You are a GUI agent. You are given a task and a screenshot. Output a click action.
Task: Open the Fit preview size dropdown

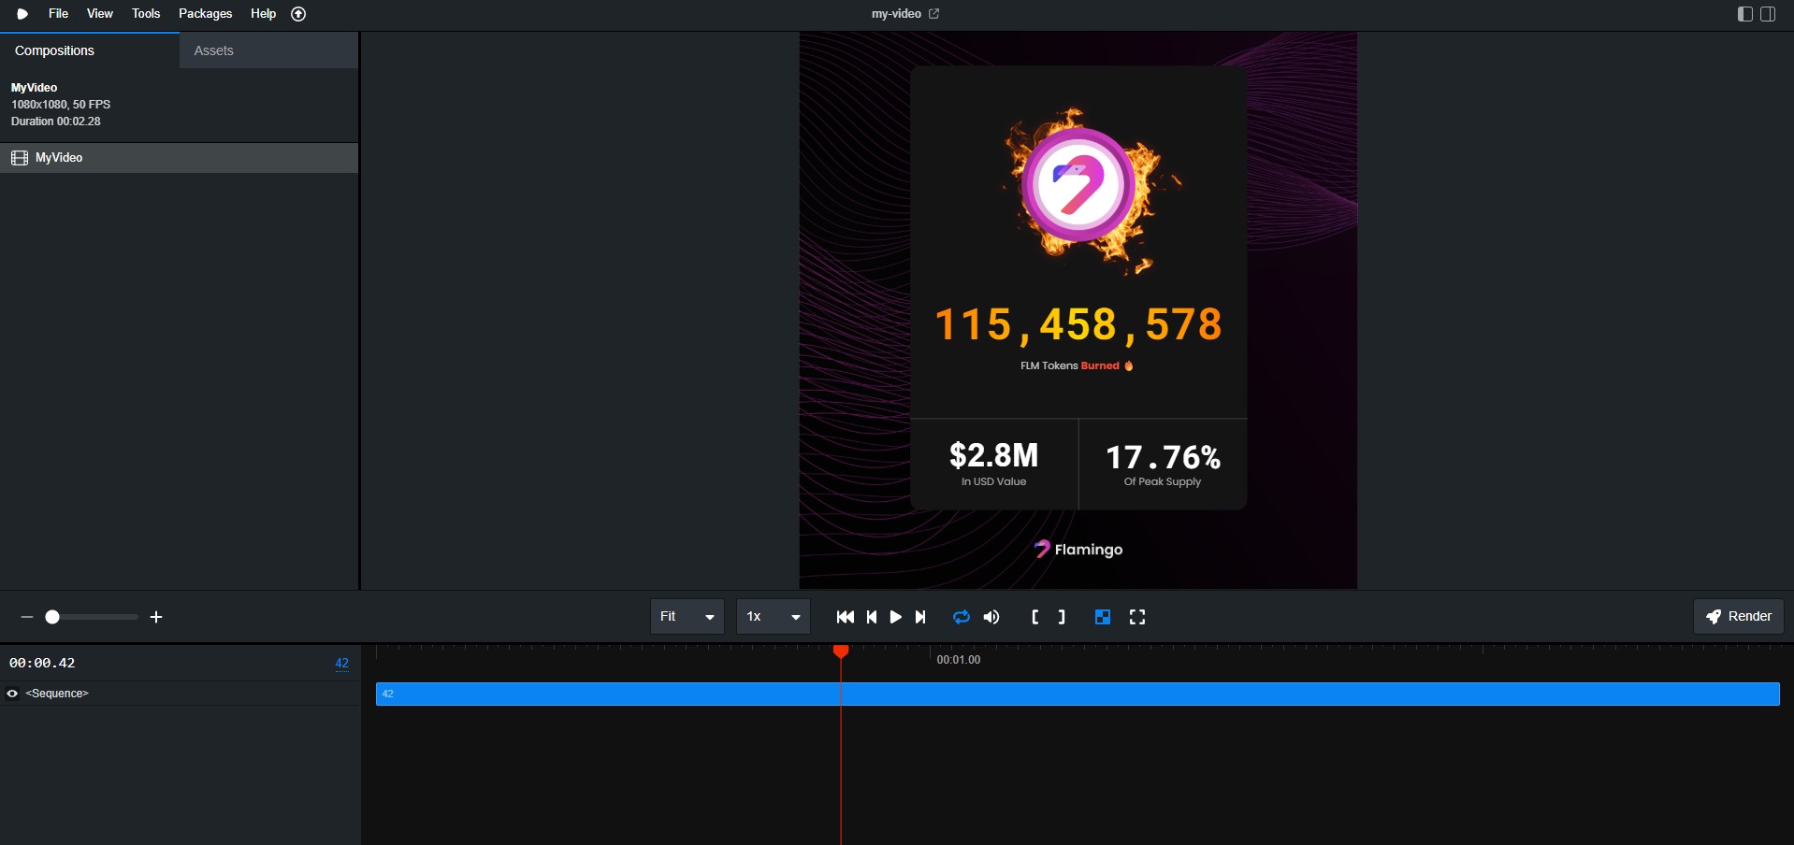click(687, 617)
